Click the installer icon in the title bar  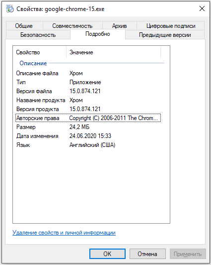click(x=9, y=8)
